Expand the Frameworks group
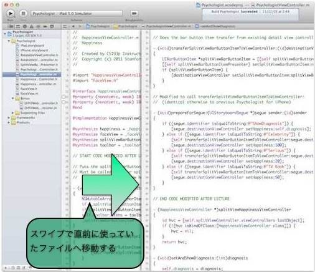 (9, 118)
